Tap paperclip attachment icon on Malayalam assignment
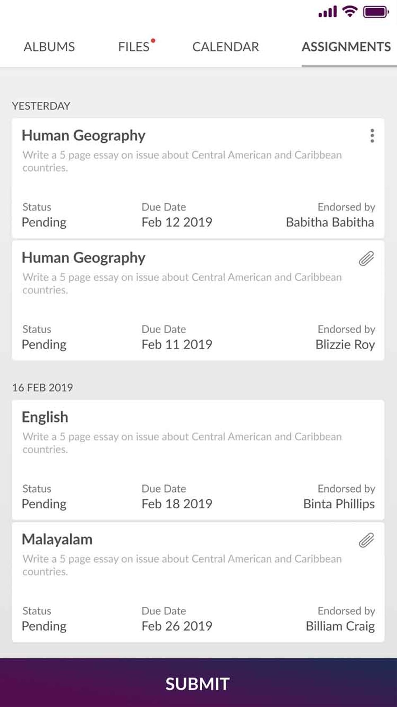397x707 pixels. click(x=366, y=540)
